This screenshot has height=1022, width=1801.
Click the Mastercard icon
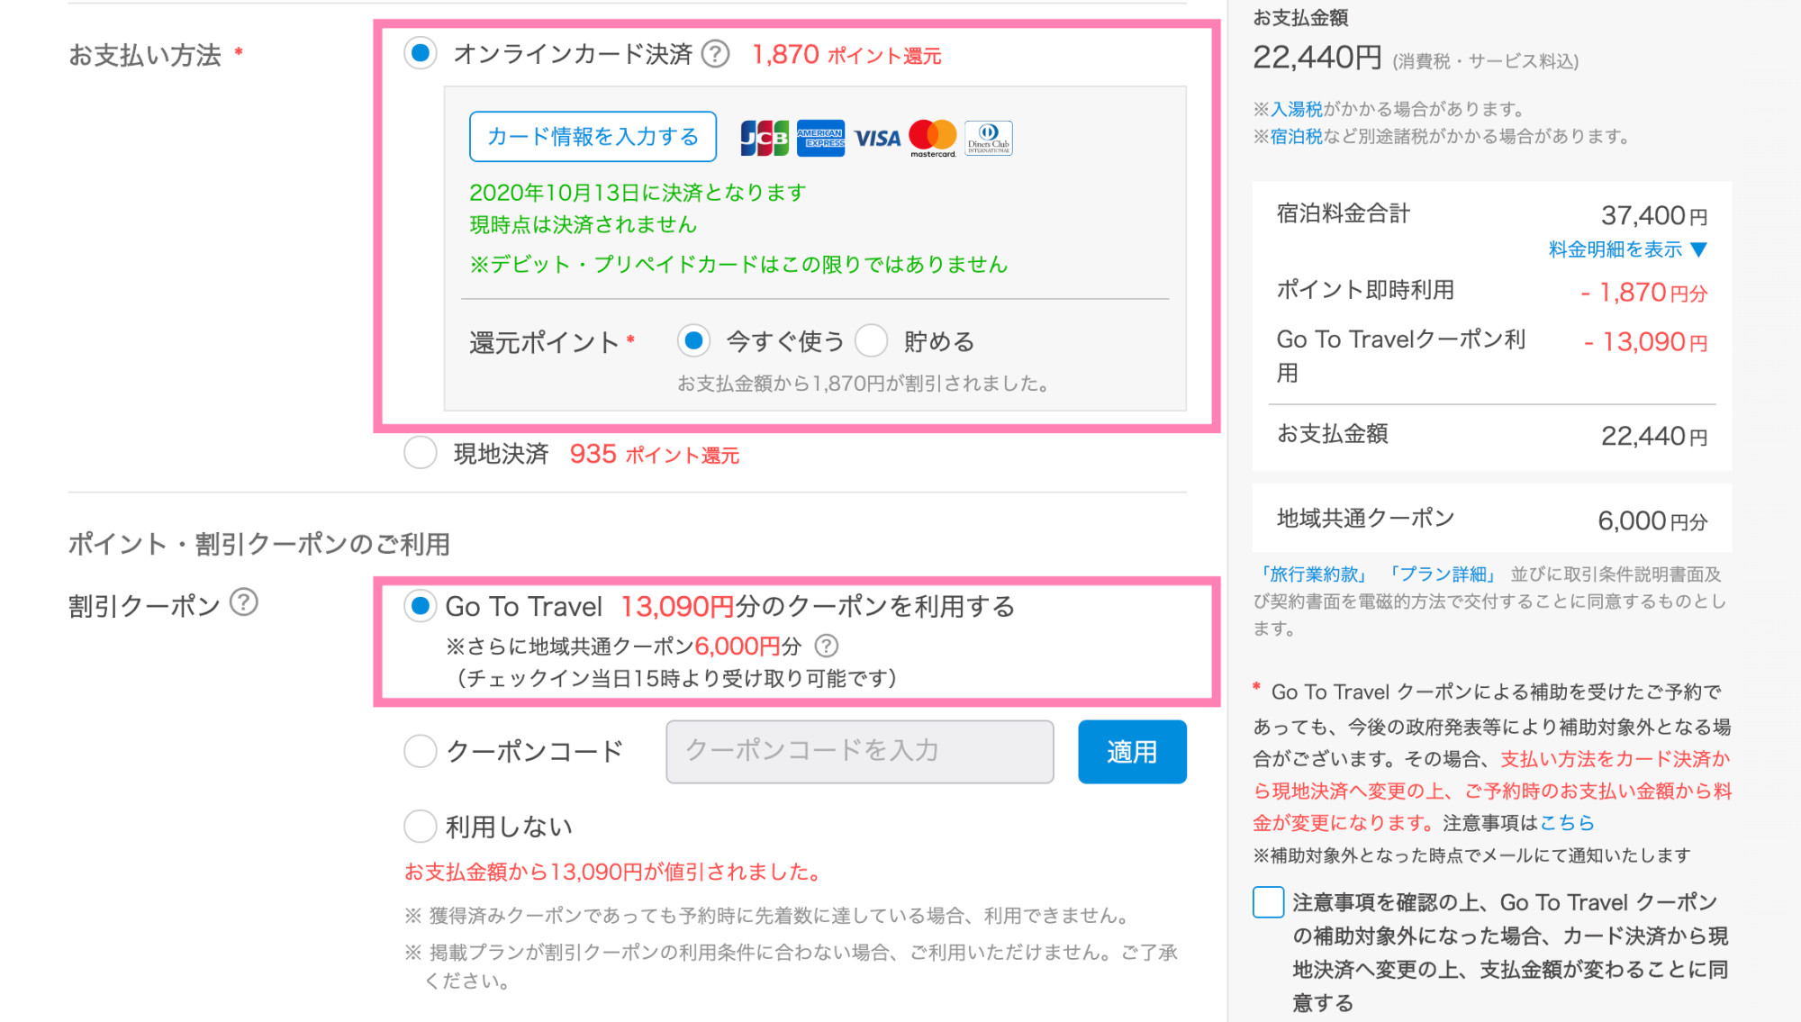935,137
